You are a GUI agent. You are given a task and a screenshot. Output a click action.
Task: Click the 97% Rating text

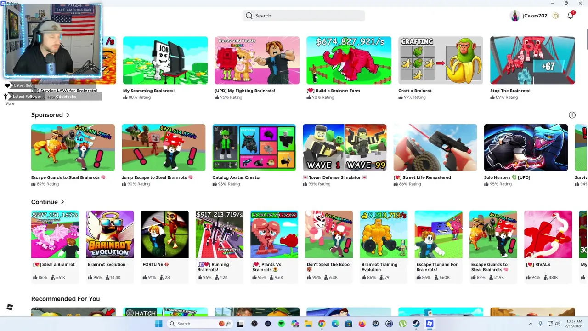(415, 97)
